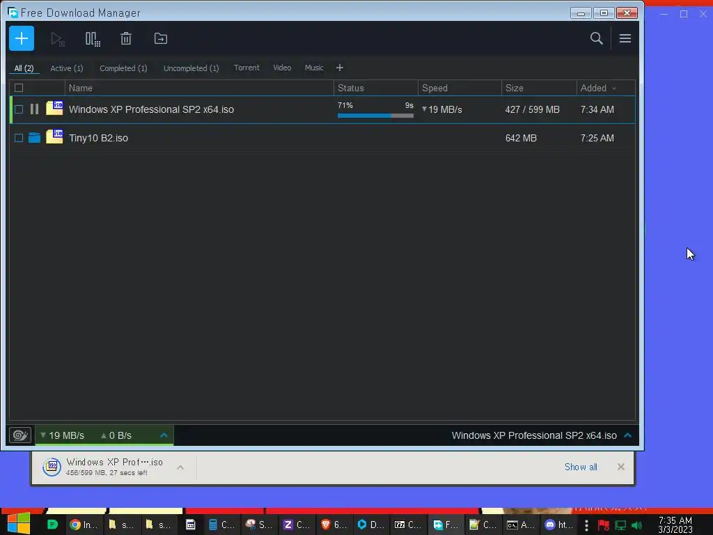713x535 pixels.
Task: Open the 7-Zip taskbar item
Action: coord(408,525)
